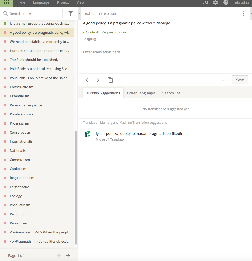Select the Productivism string
Image resolution: width=252 pixels, height=261 pixels.
coord(37,205)
